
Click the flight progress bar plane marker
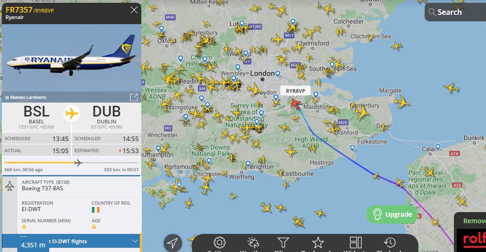click(79, 162)
